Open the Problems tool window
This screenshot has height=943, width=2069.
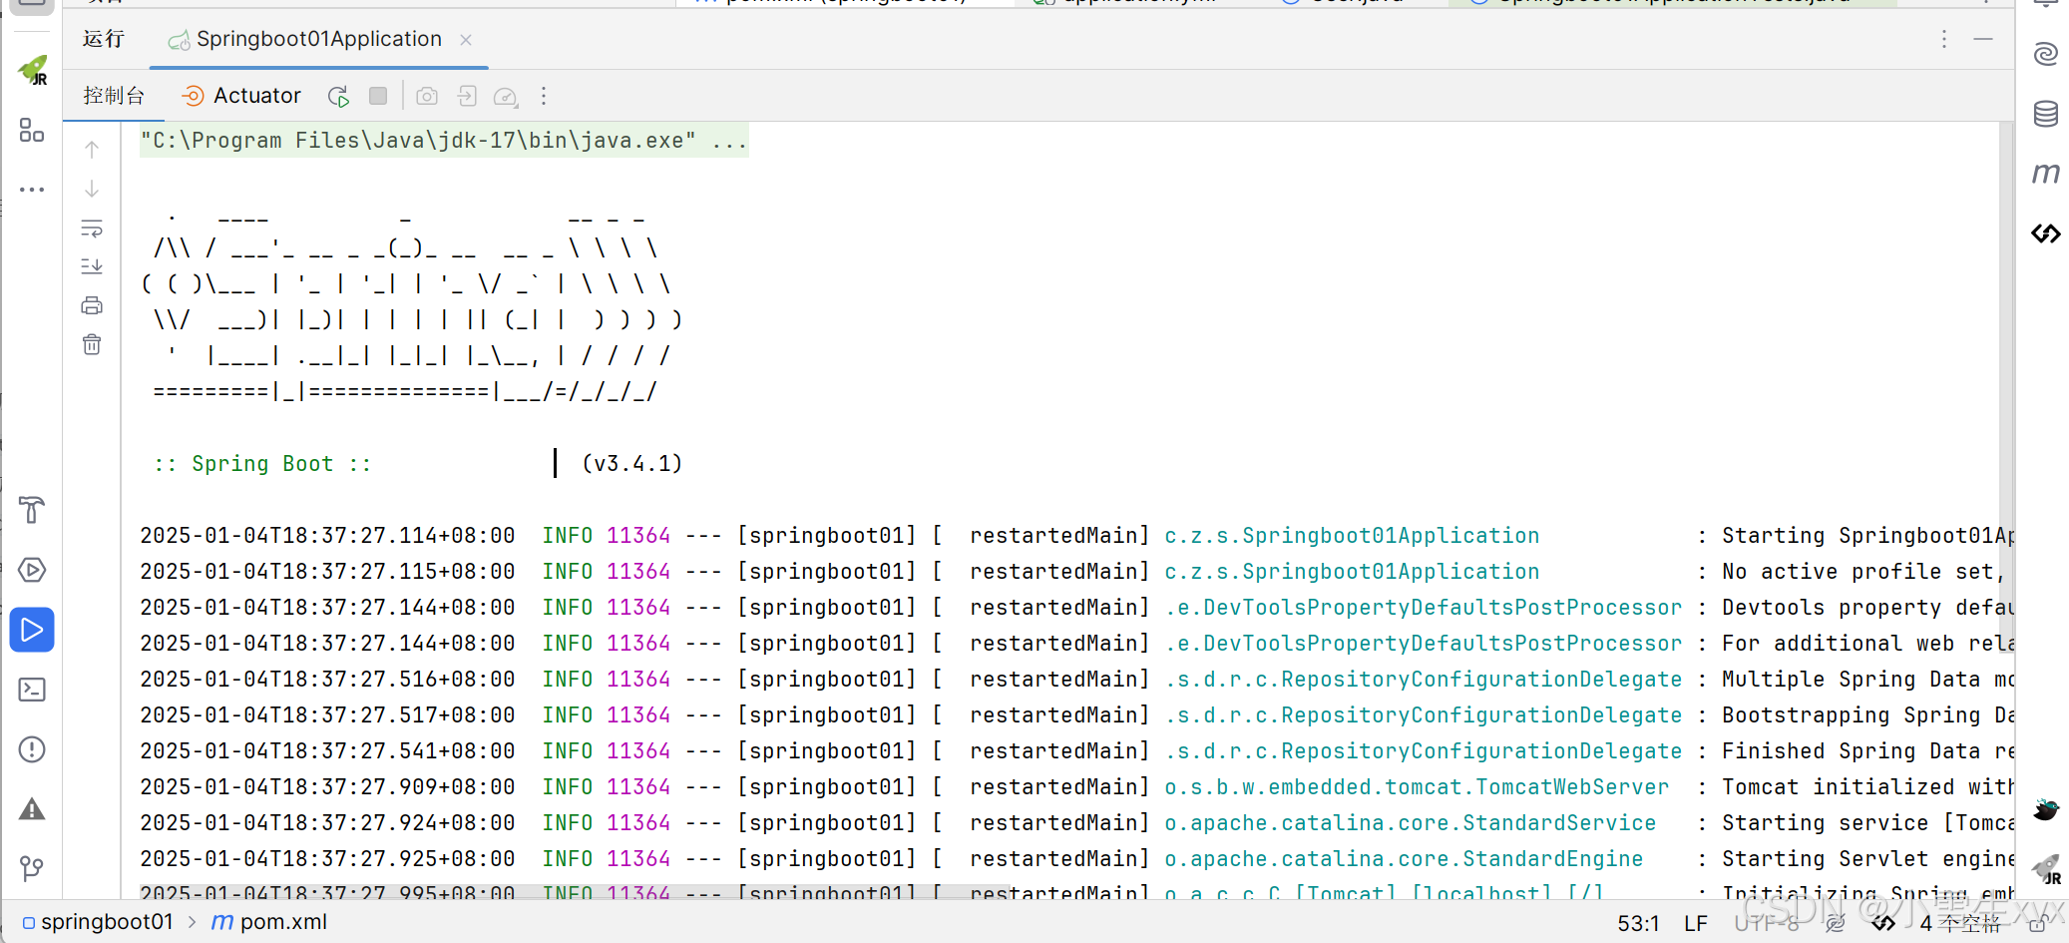32,749
